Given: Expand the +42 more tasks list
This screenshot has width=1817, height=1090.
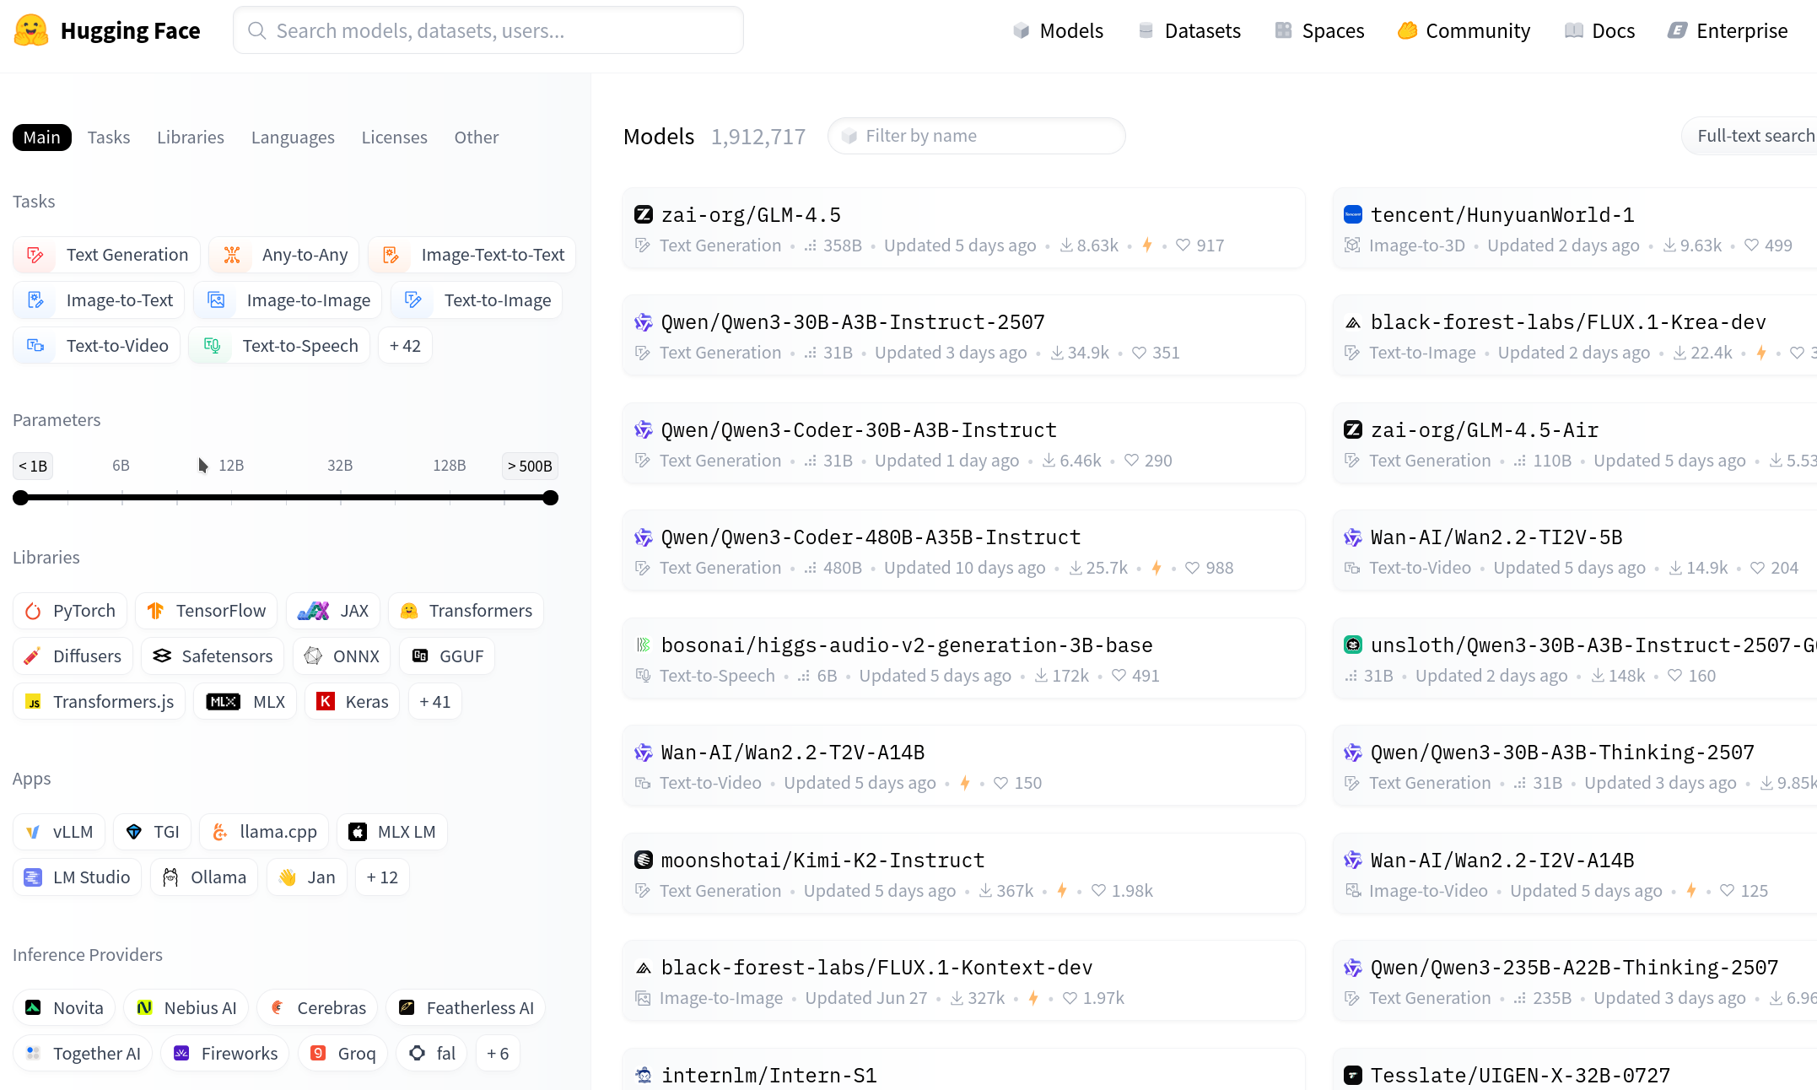Looking at the screenshot, I should [406, 346].
